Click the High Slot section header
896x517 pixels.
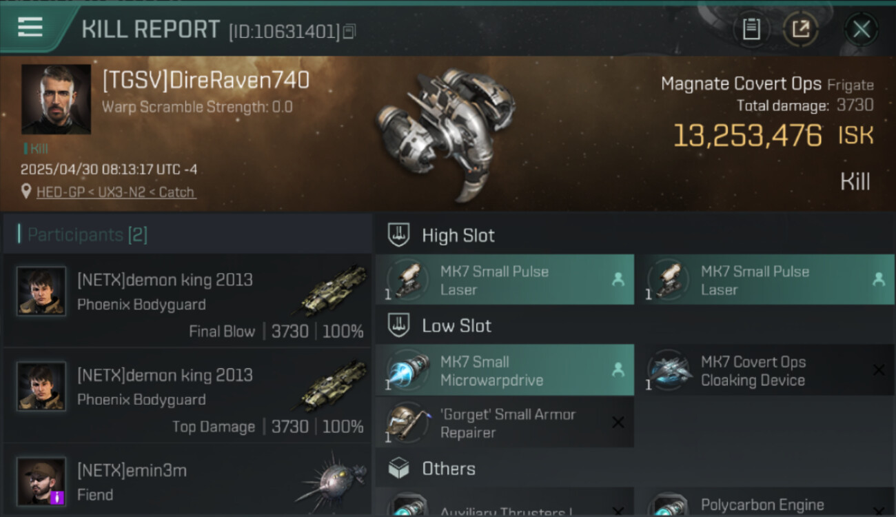458,235
